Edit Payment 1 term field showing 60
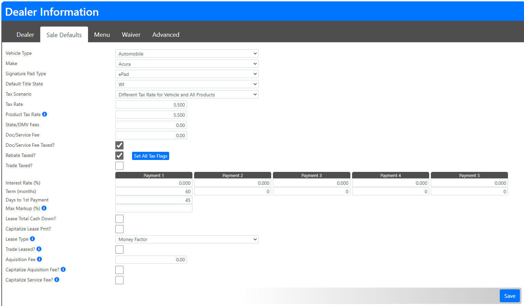 [154, 192]
